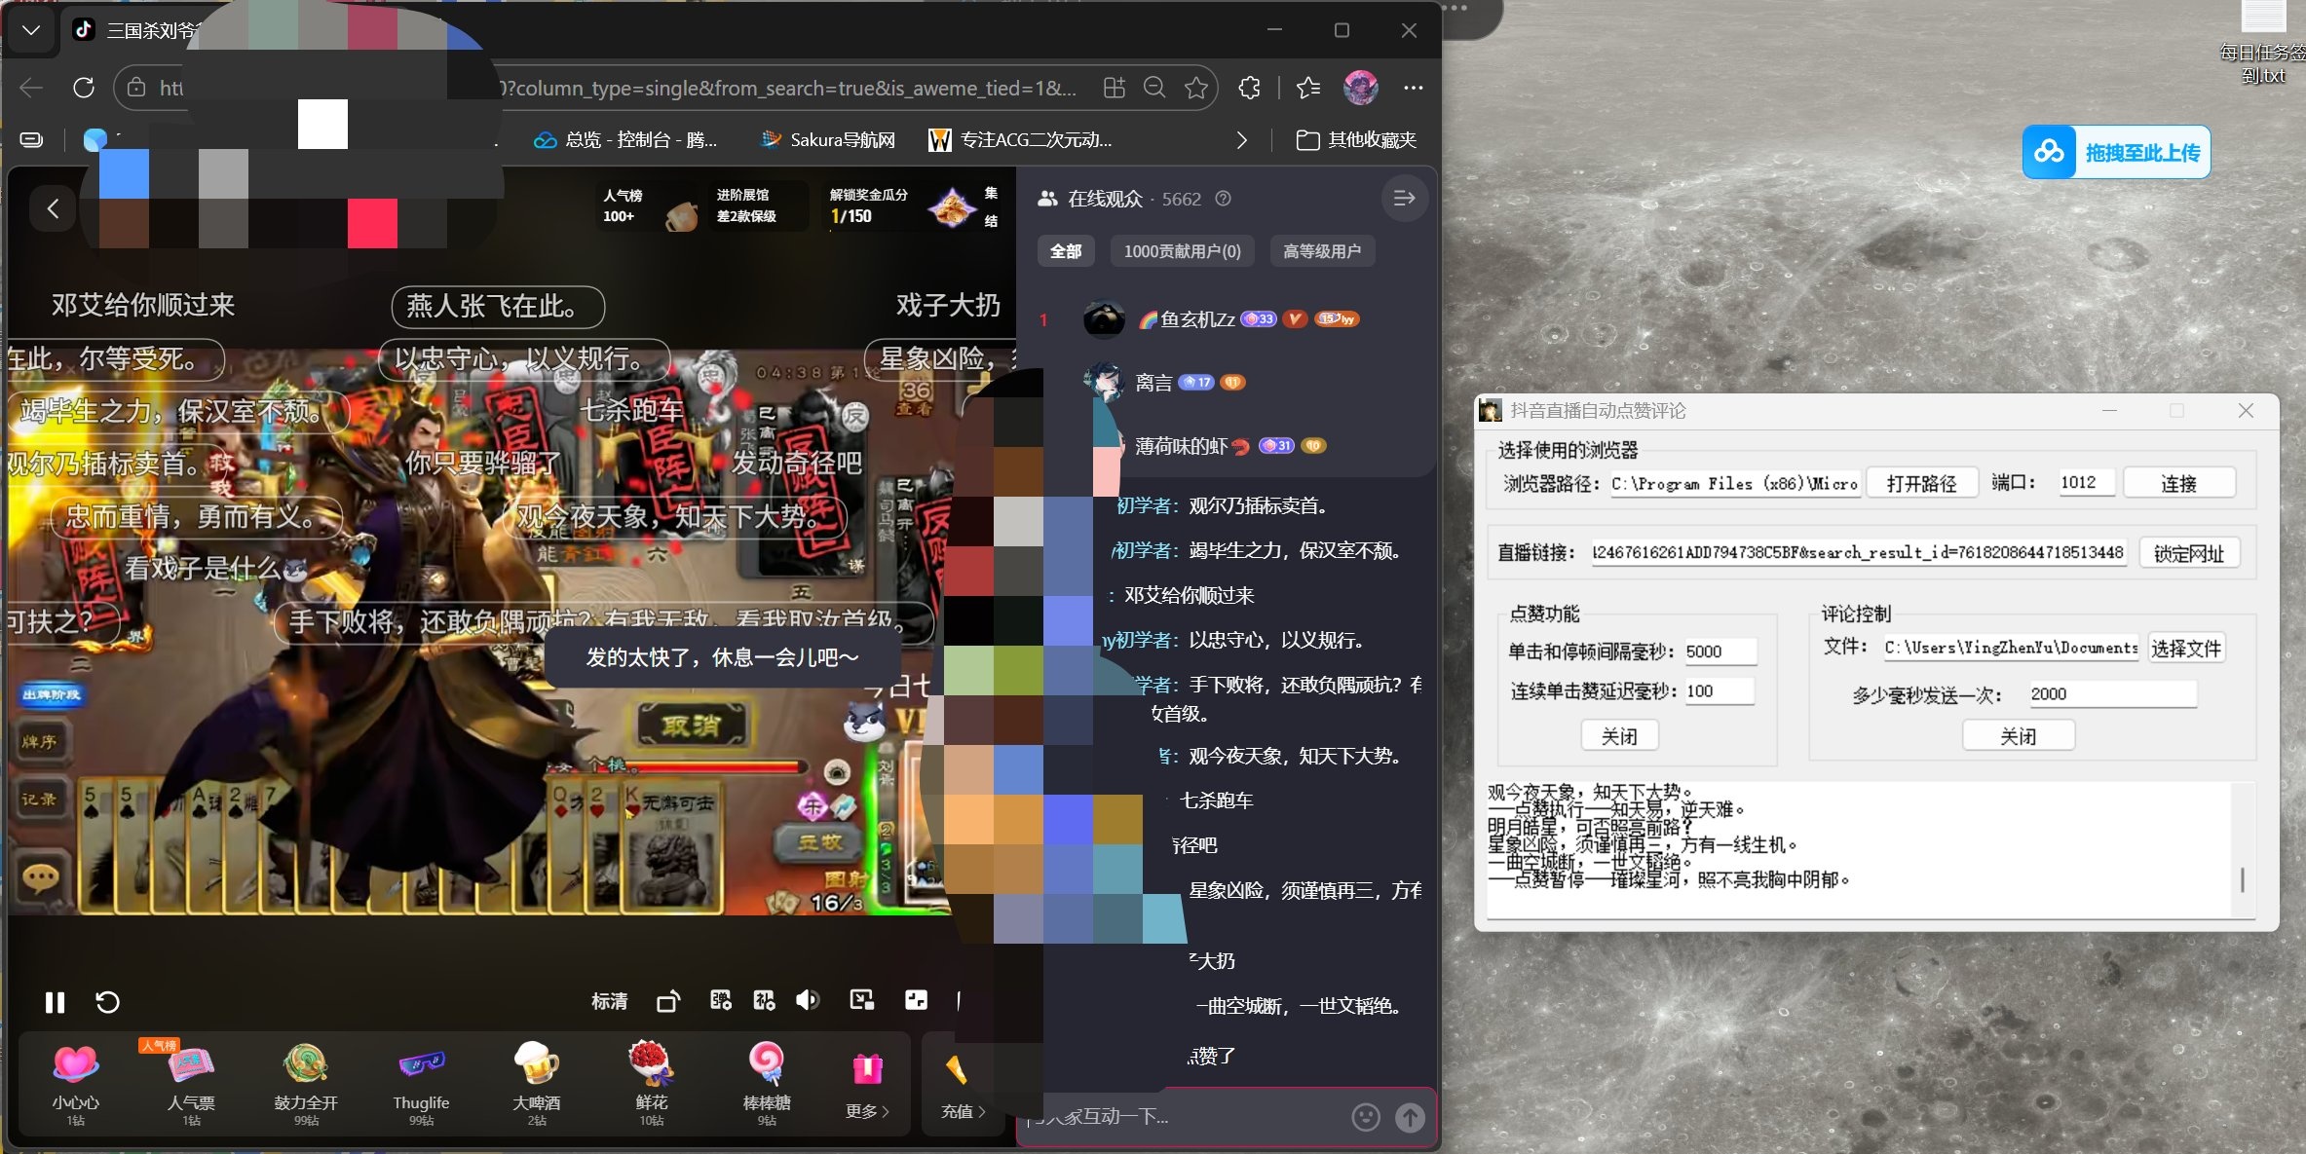Switch to the 高等级用户 viewer tab
The image size is (2306, 1154).
[x=1322, y=250]
